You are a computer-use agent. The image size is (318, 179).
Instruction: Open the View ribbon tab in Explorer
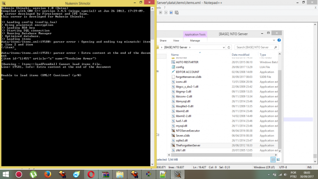pyautogui.click(x=176, y=41)
